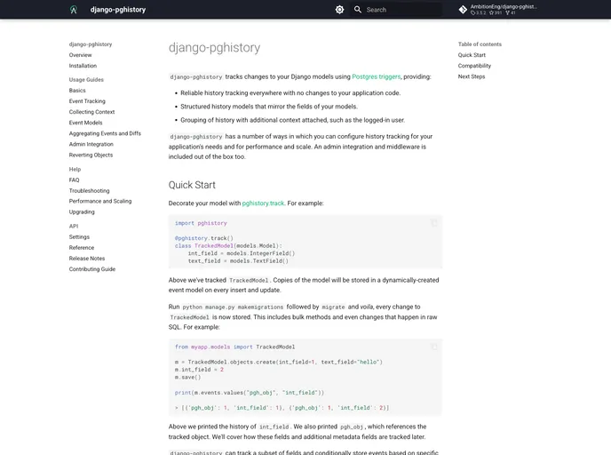The width and height of the screenshot is (611, 455).
Task: Click the django-pghistory header site title
Action: [118, 10]
